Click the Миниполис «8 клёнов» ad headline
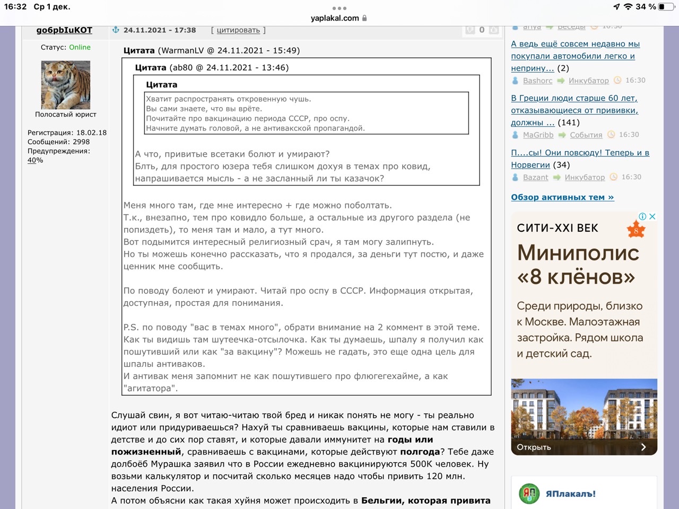Viewport: 679px width, 509px height. pos(578,265)
